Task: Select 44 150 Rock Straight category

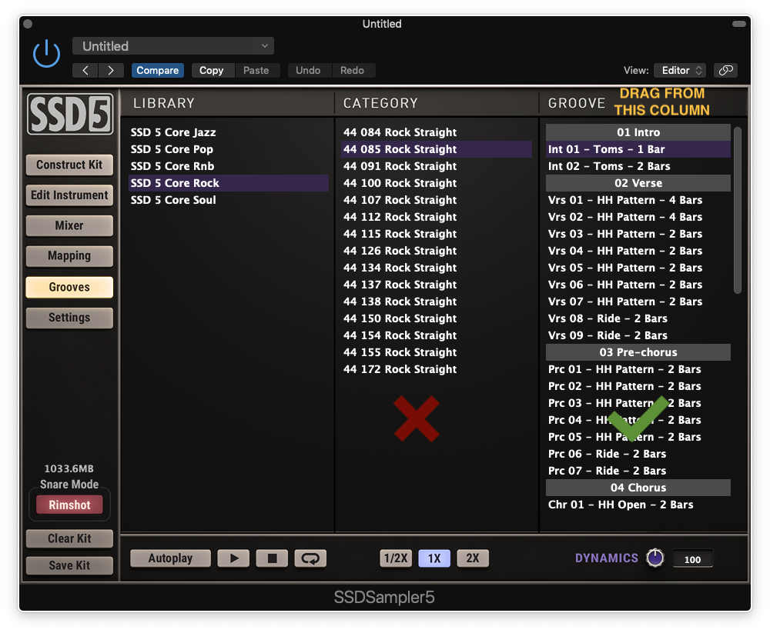Action: (437, 318)
